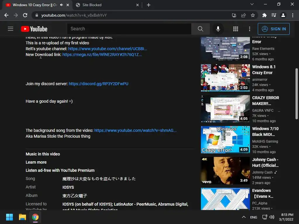Click the MotdHS Gaming channel name
Image resolution: width=299 pixels, height=224 pixels.
(x=265, y=141)
